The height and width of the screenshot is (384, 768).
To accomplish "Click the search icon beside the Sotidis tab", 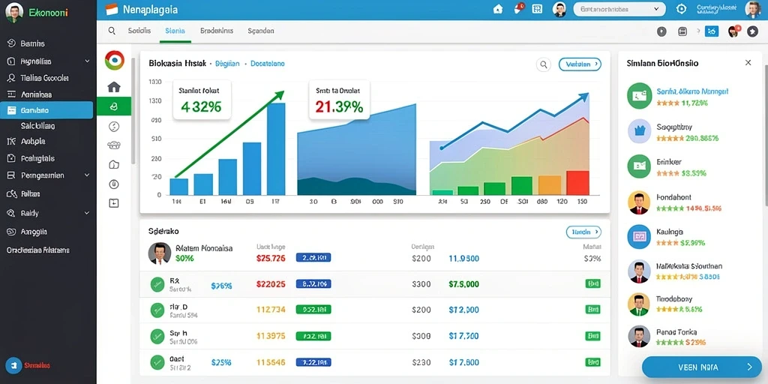I will pyautogui.click(x=112, y=31).
